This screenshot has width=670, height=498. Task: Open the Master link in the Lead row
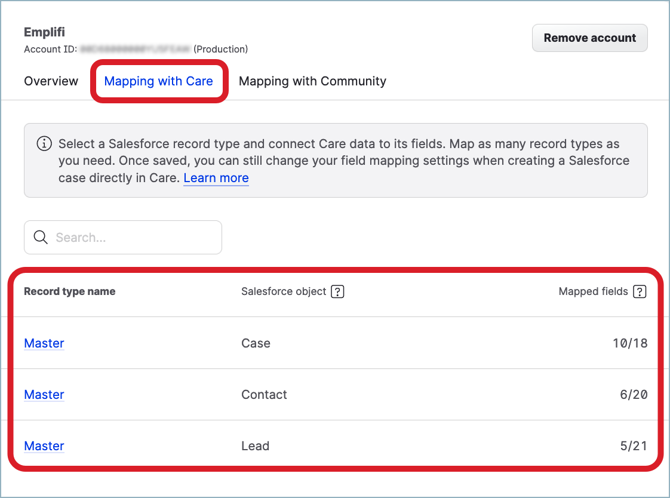coord(44,446)
